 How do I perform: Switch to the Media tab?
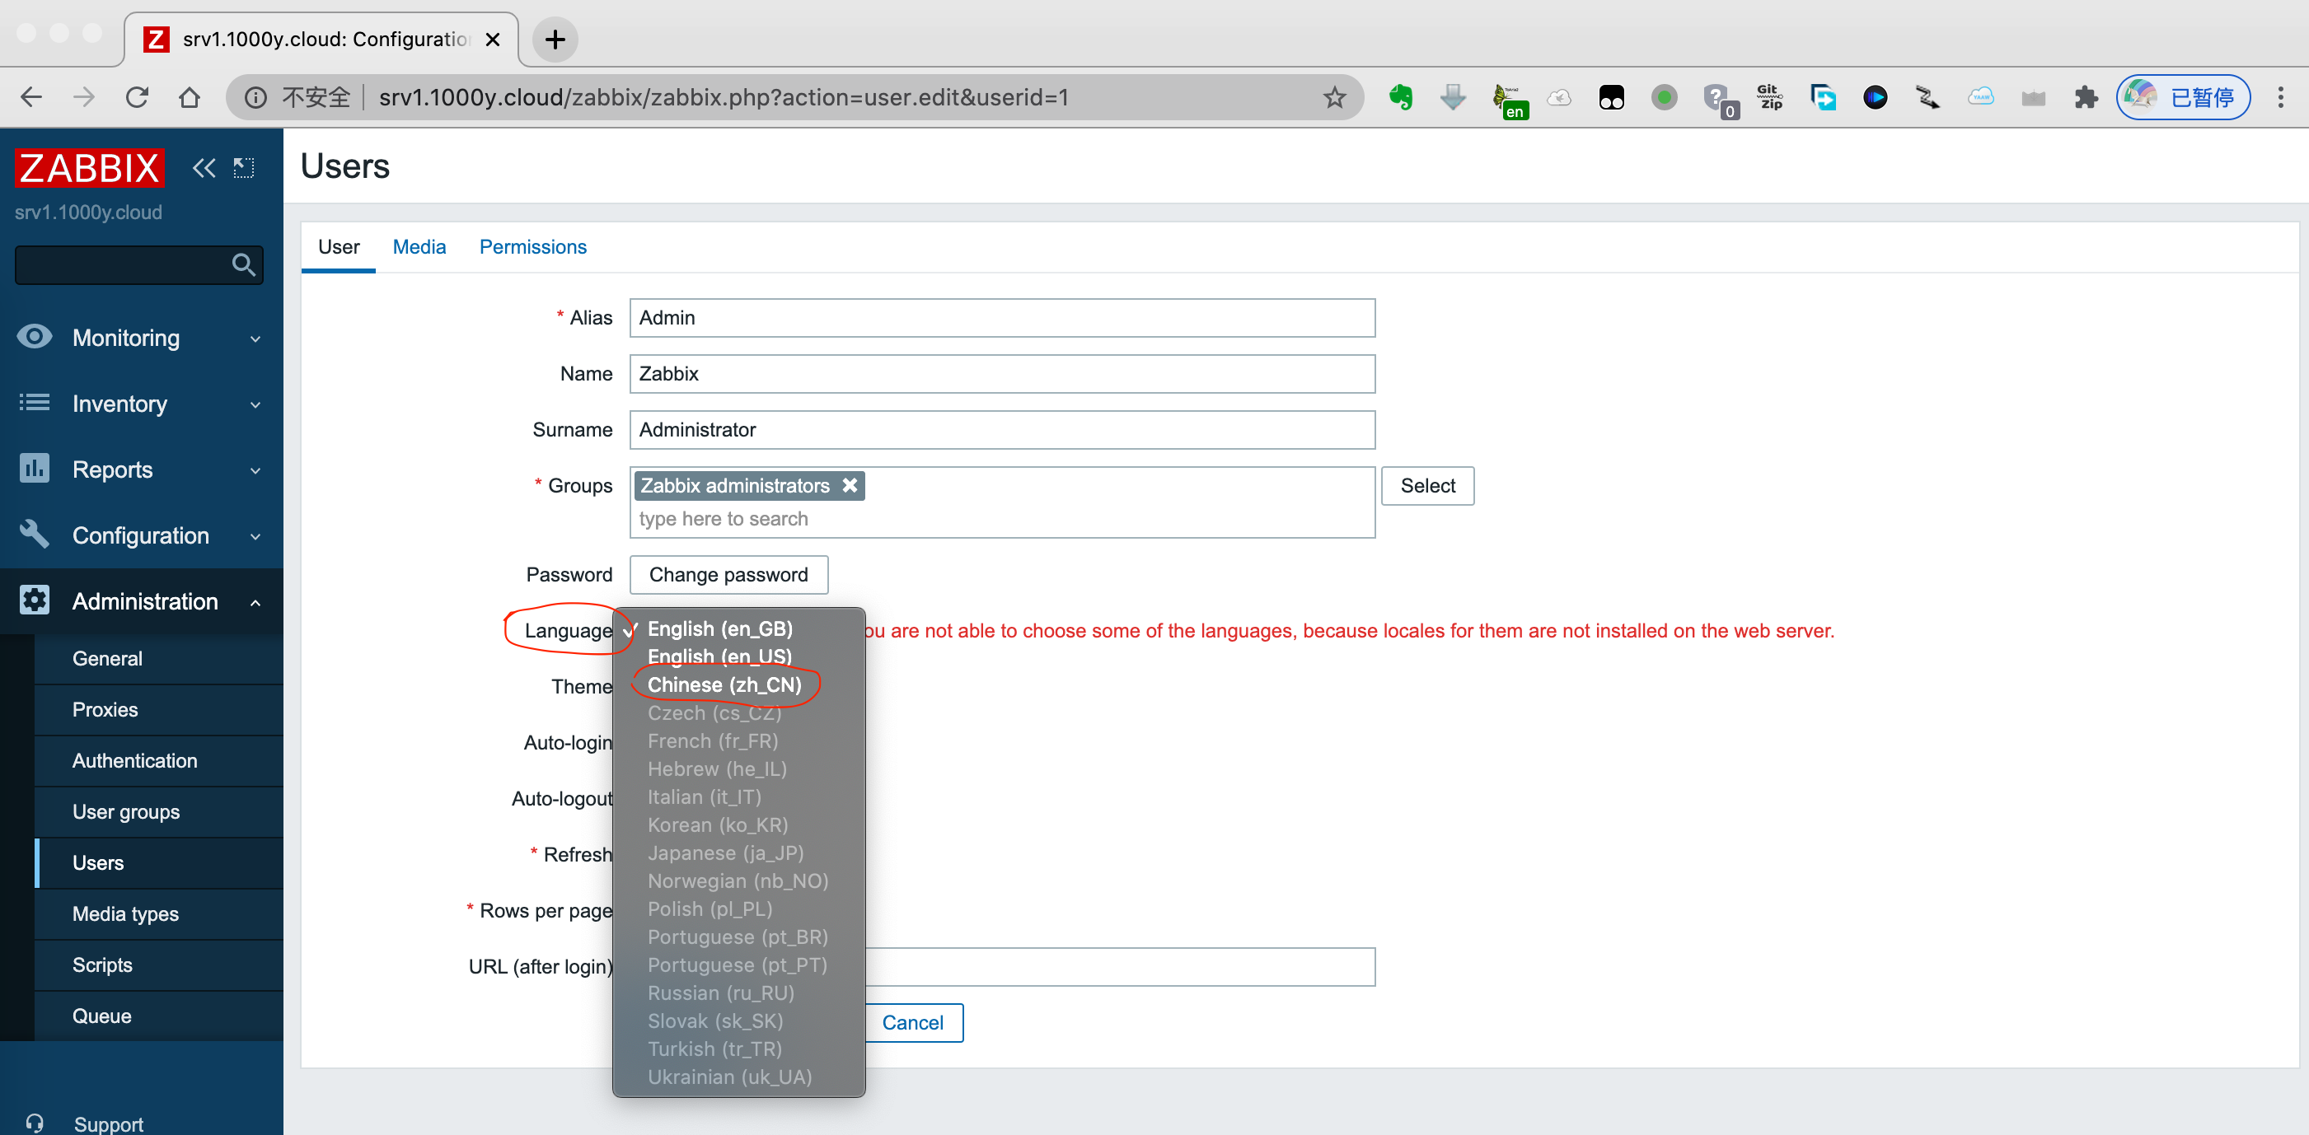click(419, 246)
